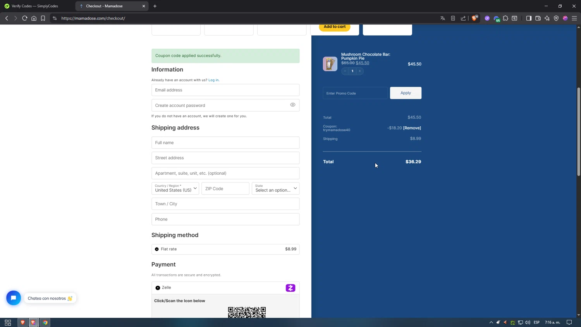Open the chat bubble widget

pyautogui.click(x=14, y=298)
